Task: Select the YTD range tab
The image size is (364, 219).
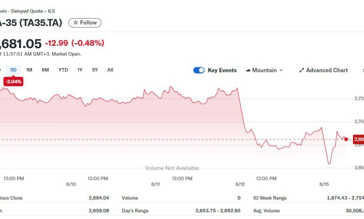Action: 63,70
